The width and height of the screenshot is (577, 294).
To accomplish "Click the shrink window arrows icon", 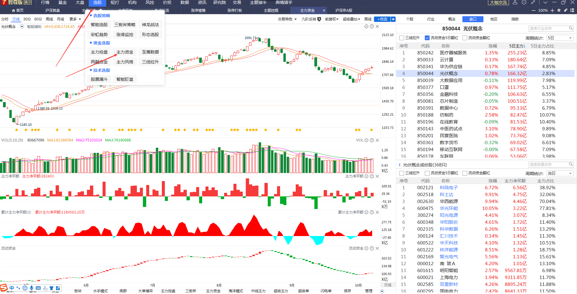I will (533, 2).
